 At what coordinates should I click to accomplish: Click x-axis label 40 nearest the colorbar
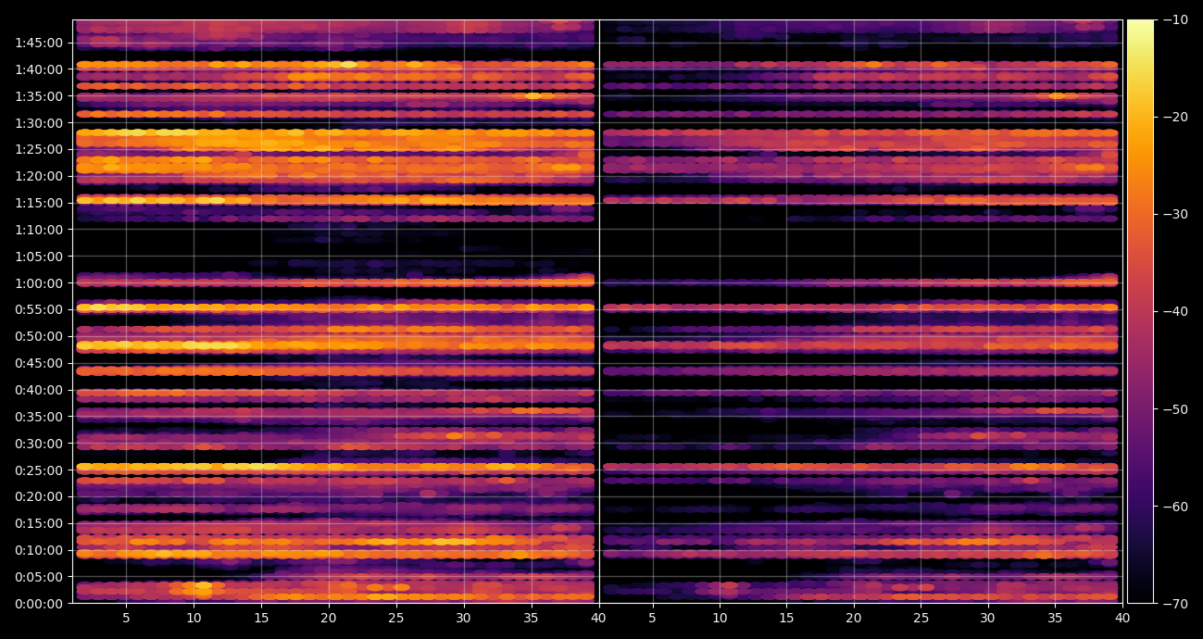pos(1122,619)
